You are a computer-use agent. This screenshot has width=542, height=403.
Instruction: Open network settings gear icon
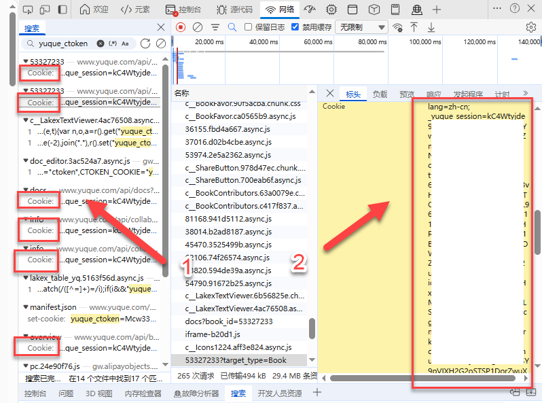click(530, 27)
